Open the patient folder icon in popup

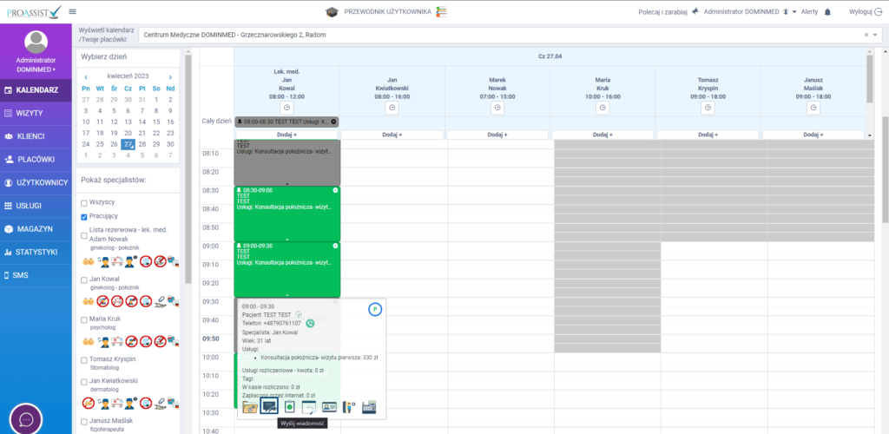coord(250,405)
